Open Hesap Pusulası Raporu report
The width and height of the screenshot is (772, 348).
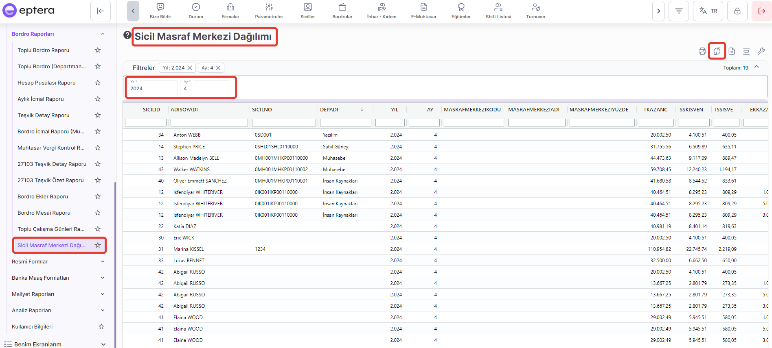[46, 83]
